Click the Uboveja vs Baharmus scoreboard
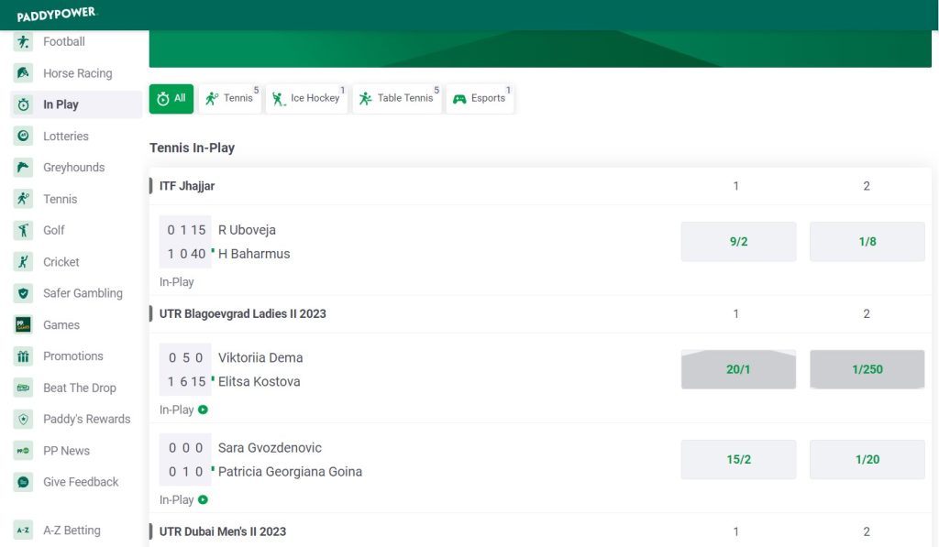Image resolution: width=939 pixels, height=547 pixels. 185,242
